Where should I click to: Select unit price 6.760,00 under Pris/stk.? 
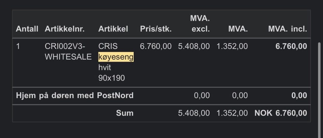pos(156,46)
